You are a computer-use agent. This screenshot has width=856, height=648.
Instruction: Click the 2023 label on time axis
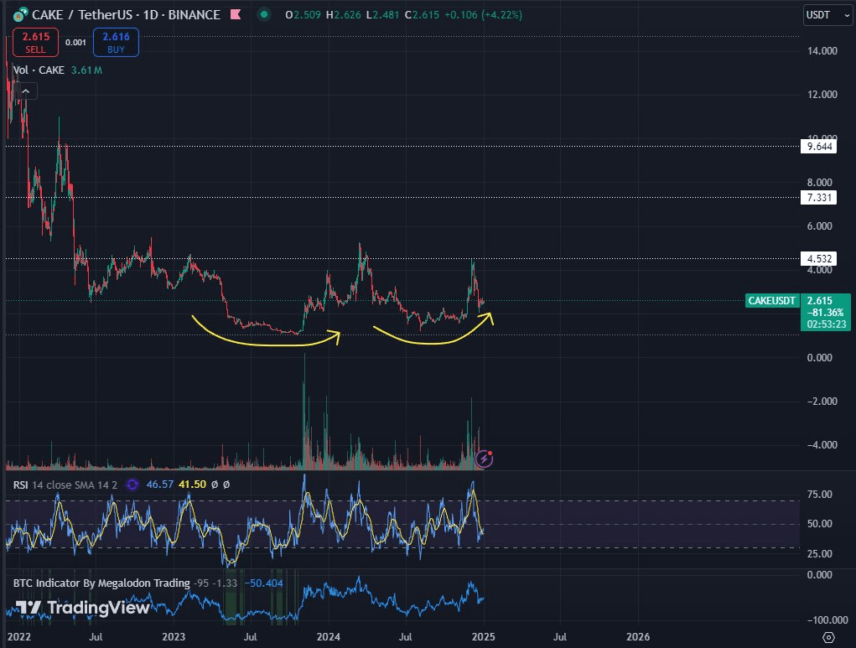pyautogui.click(x=174, y=636)
